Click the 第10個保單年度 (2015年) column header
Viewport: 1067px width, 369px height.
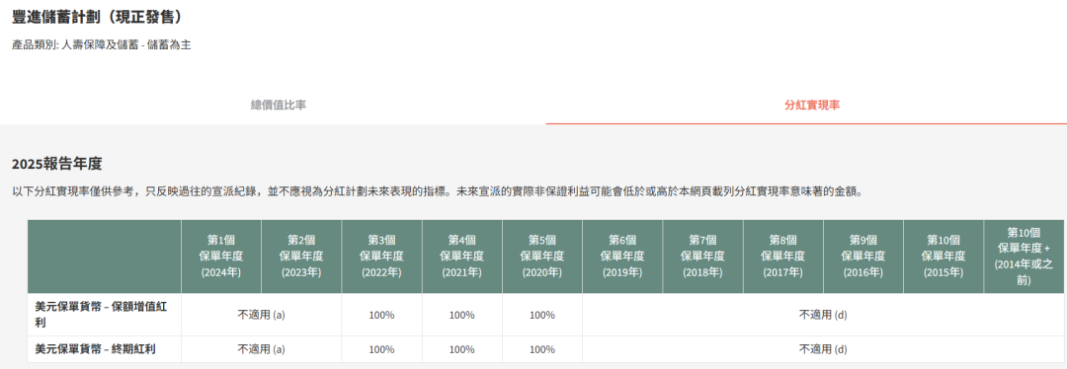(x=944, y=257)
